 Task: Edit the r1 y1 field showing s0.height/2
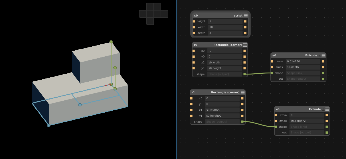click(x=222, y=116)
